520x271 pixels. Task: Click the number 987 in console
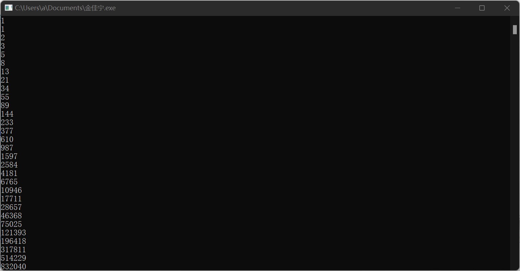[x=7, y=148]
